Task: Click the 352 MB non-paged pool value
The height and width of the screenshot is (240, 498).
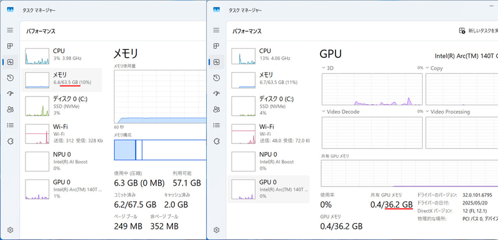Action: 164,226
